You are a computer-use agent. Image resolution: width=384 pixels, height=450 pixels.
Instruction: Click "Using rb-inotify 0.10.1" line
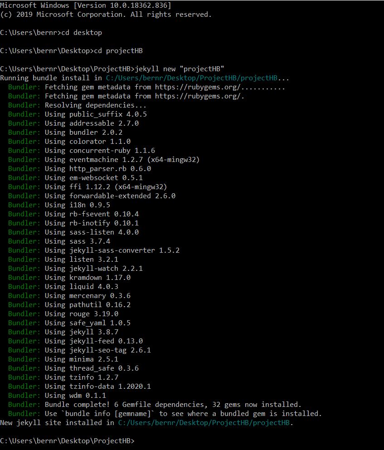73,223
